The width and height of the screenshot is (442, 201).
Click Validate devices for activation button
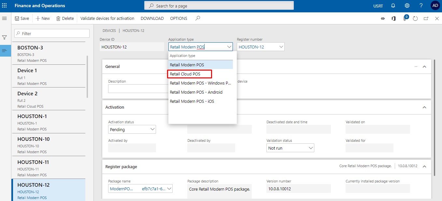click(107, 19)
